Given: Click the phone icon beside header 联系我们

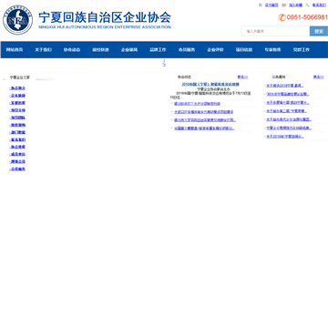Looking at the screenshot, I should (x=308, y=5).
